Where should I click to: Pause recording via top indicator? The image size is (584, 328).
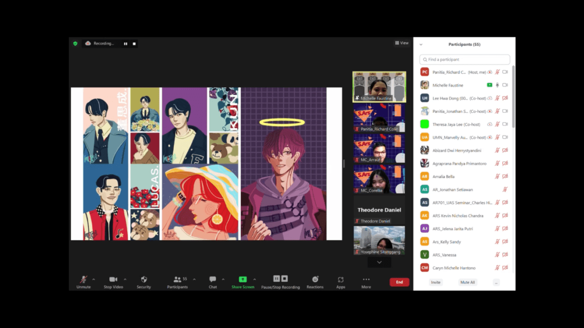pos(126,44)
